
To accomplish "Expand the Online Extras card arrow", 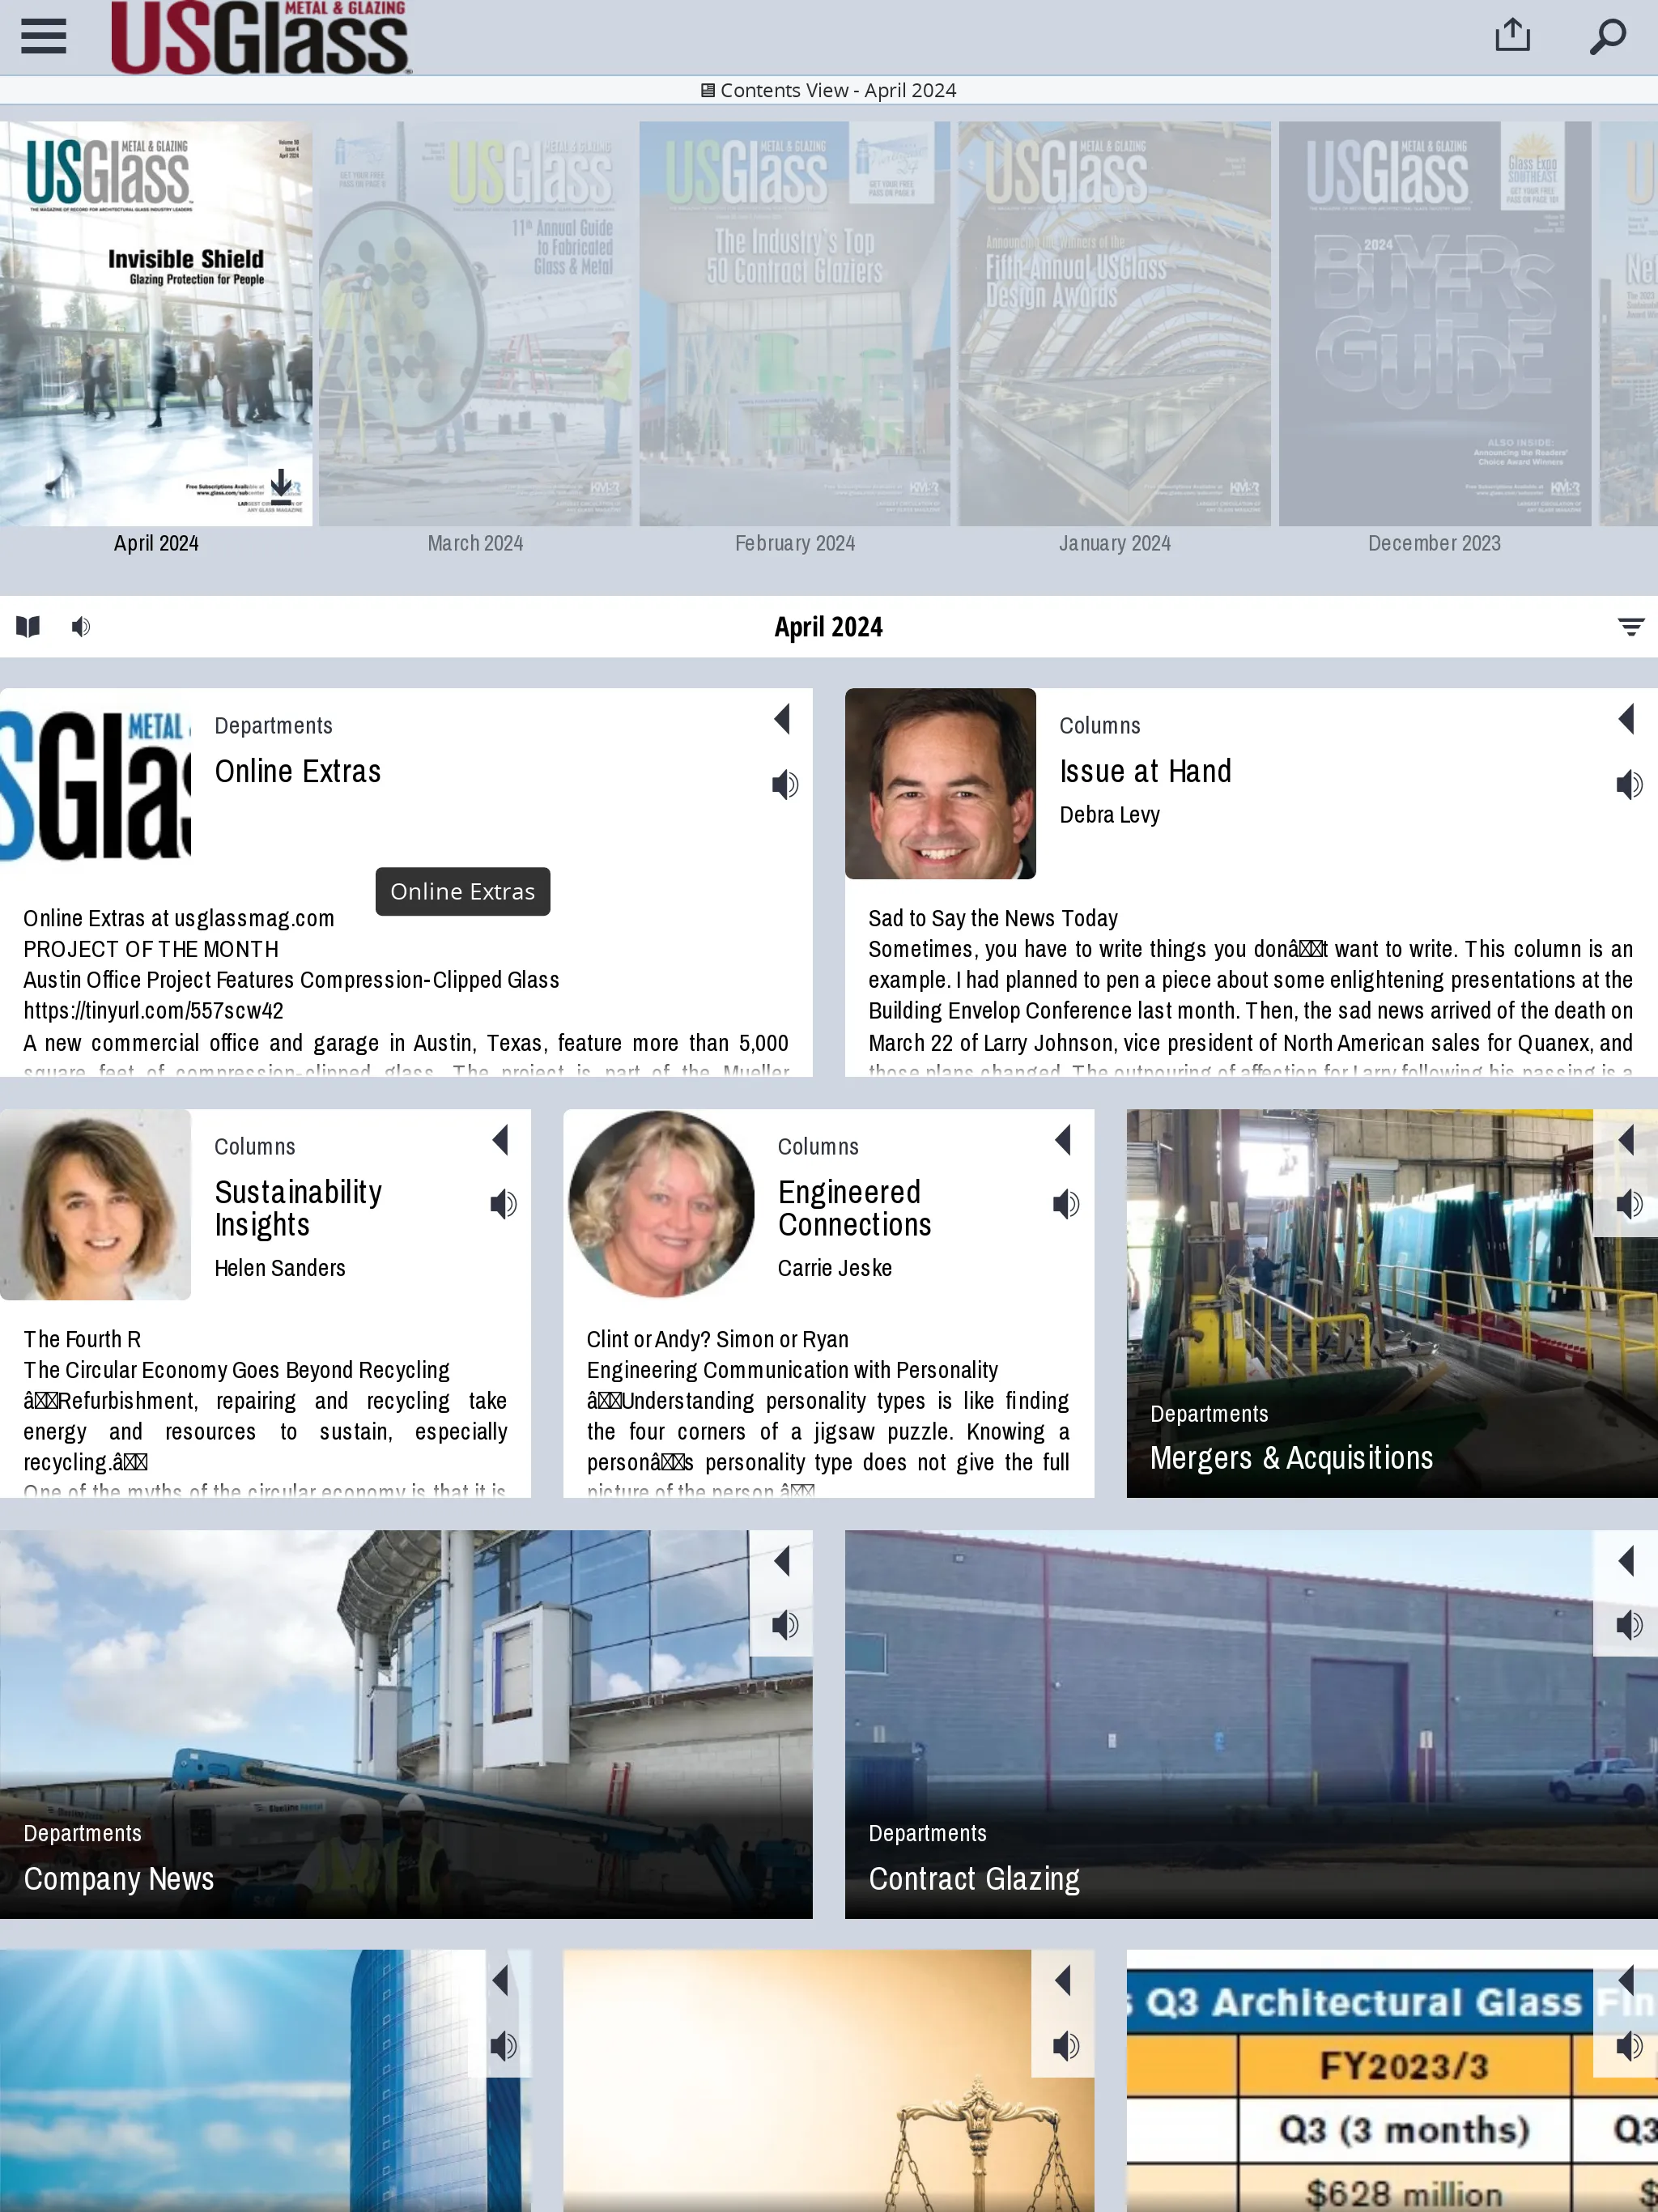I will tap(782, 719).
